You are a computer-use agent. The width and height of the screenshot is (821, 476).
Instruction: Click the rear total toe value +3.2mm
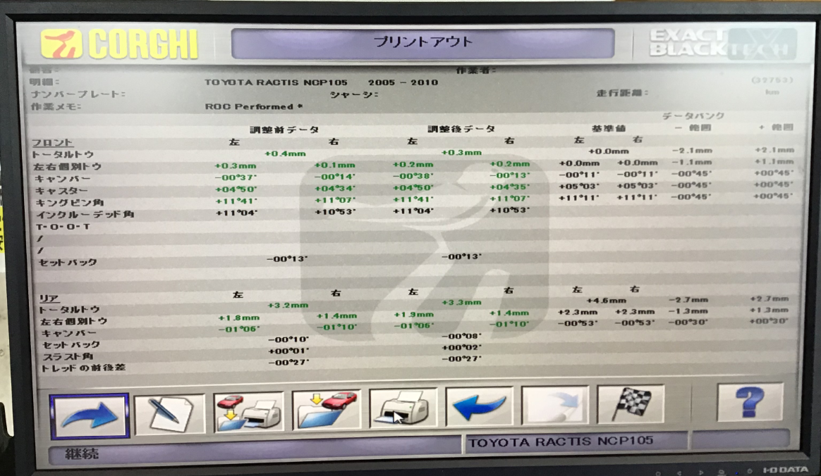(288, 305)
